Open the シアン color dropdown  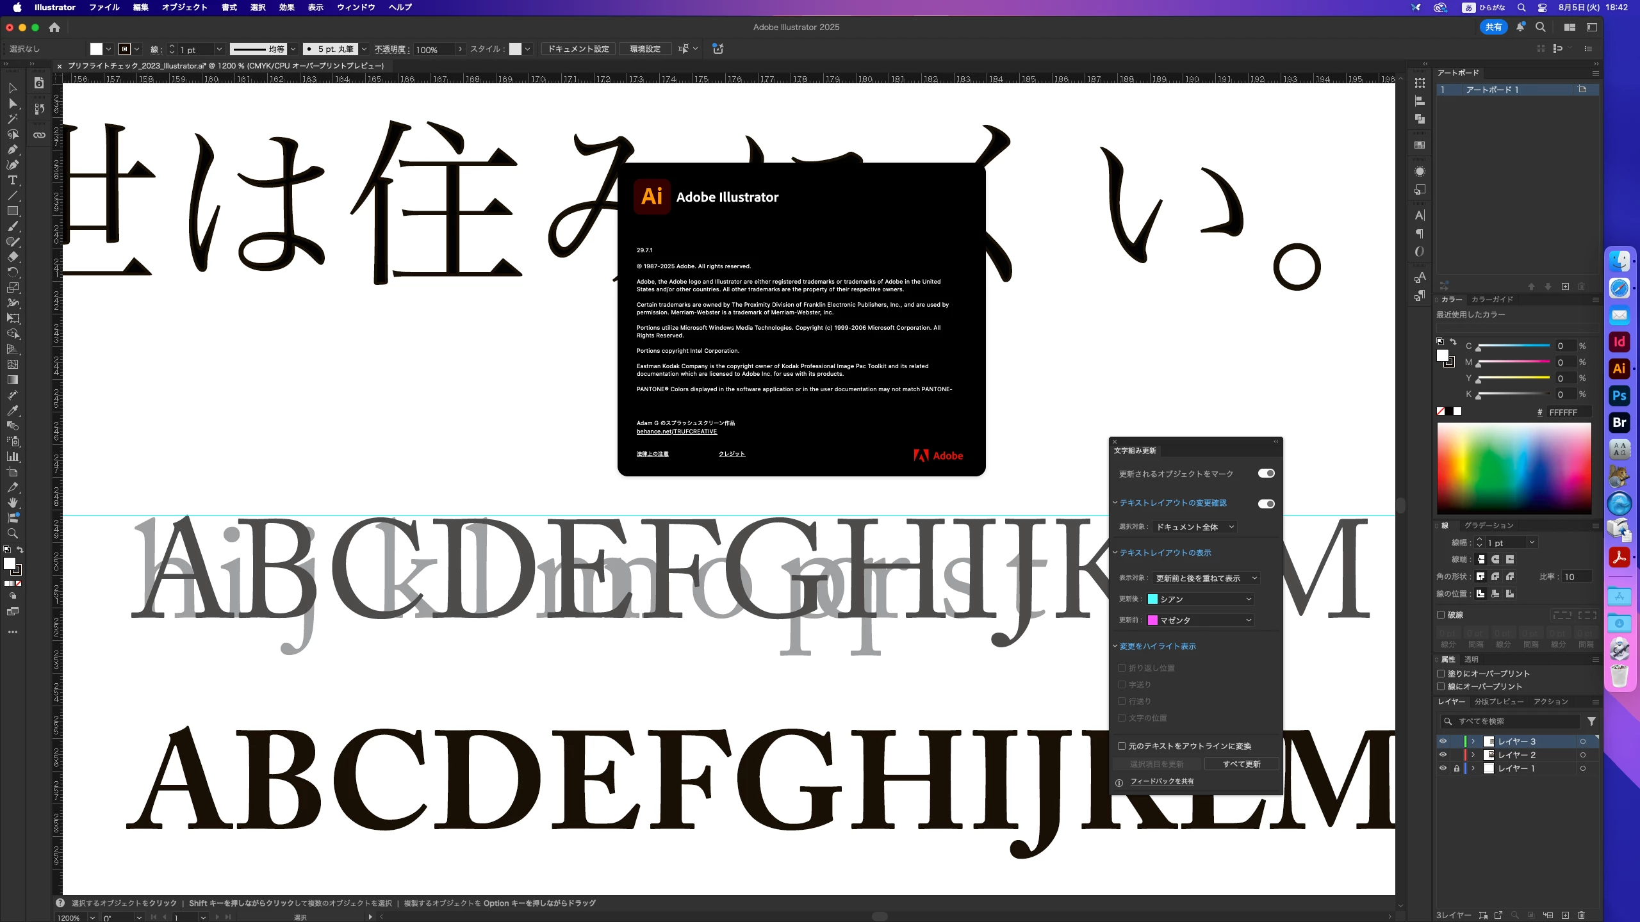[x=1199, y=599]
